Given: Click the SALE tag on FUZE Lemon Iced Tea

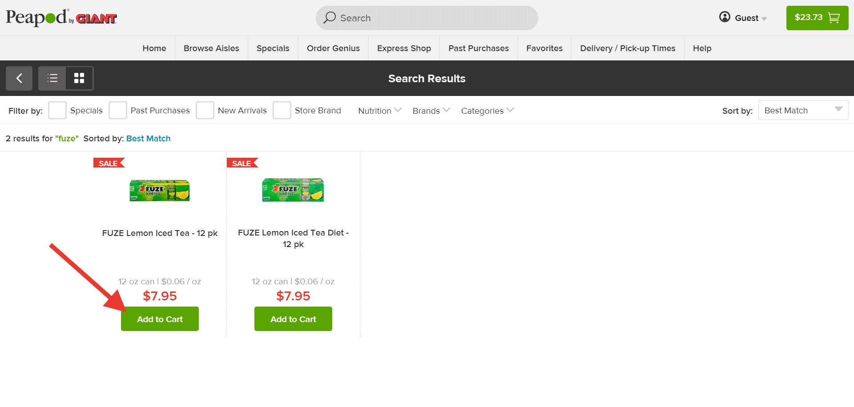Looking at the screenshot, I should tap(109, 163).
